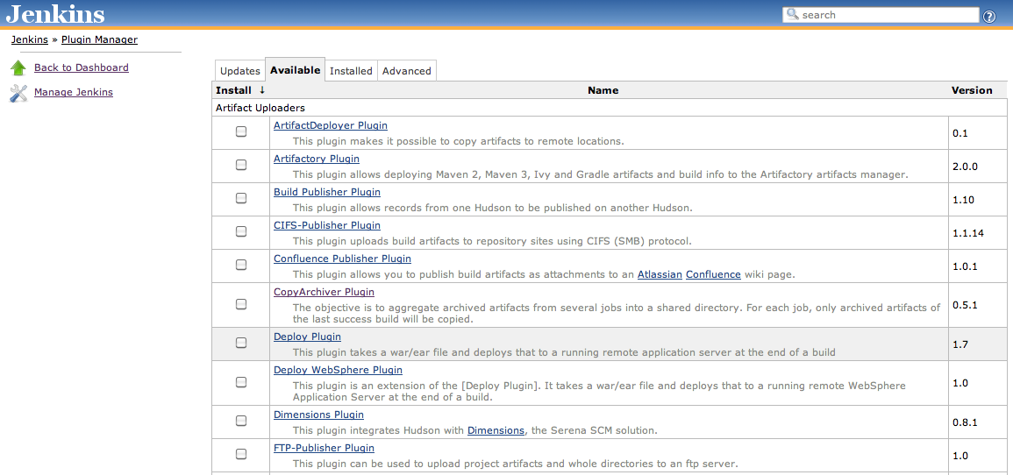Open the Deploy WebSphere Plugin link

[x=338, y=371]
